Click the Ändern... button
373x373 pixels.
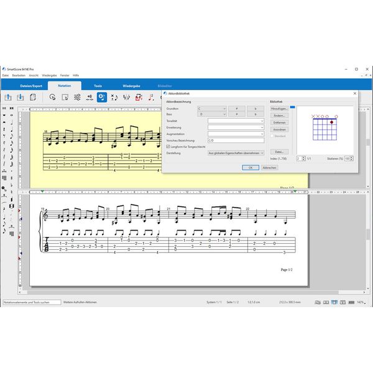[x=279, y=116]
